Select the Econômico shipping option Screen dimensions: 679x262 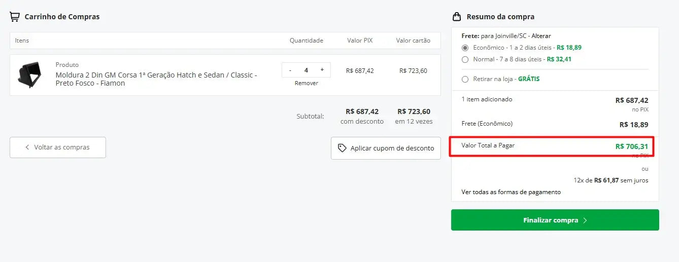465,48
